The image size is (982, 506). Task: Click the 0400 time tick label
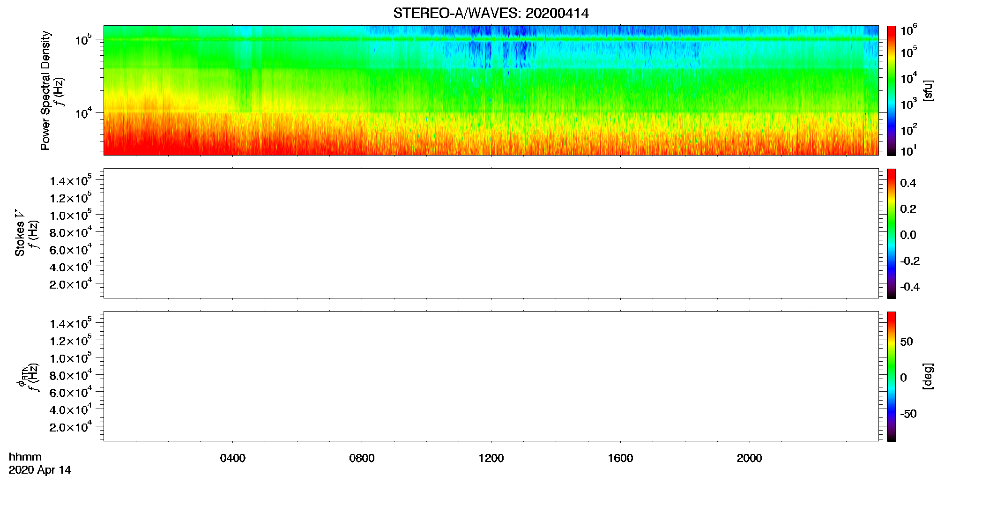pyautogui.click(x=232, y=458)
